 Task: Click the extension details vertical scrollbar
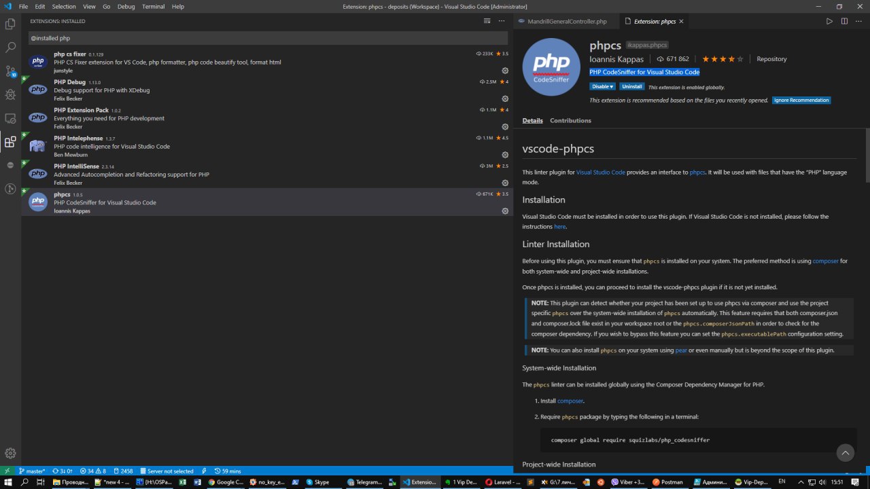tap(867, 156)
